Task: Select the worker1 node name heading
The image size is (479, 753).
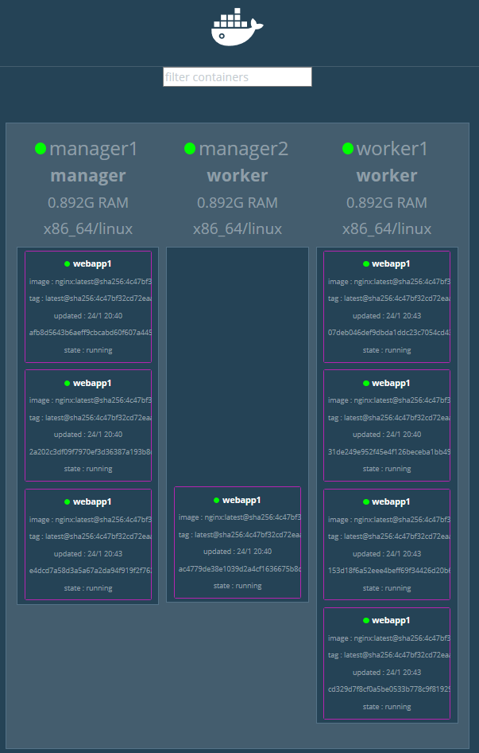Action: (392, 149)
